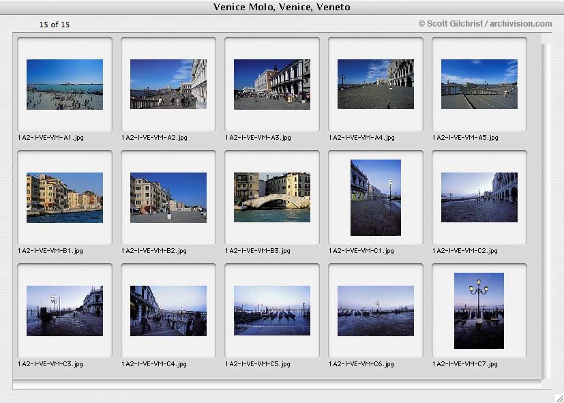The image size is (564, 403).
Task: Choose the 1A2-I-VE-VM-C6.jpg thumbnail
Action: [x=376, y=311]
